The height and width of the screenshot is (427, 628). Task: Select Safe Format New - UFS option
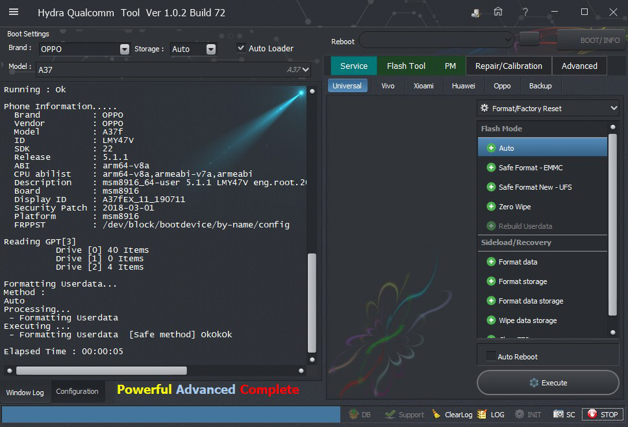click(542, 187)
